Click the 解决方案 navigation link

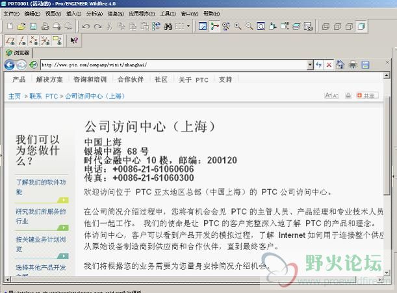pyautogui.click(x=49, y=80)
